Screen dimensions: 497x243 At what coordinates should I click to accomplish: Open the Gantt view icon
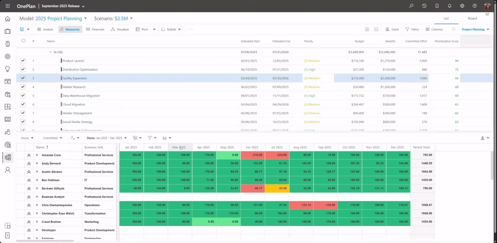tap(392, 29)
